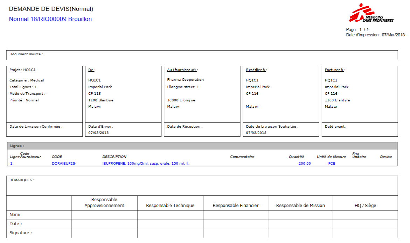Image resolution: width=410 pixels, height=243 pixels.
Task: Click the Nom cell under Responsable Approvisionnement
Action: click(x=104, y=215)
